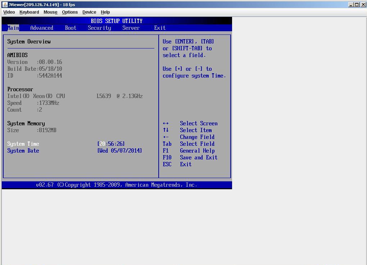This screenshot has width=367, height=265.
Task: Open the Help menu
Action: 105,12
